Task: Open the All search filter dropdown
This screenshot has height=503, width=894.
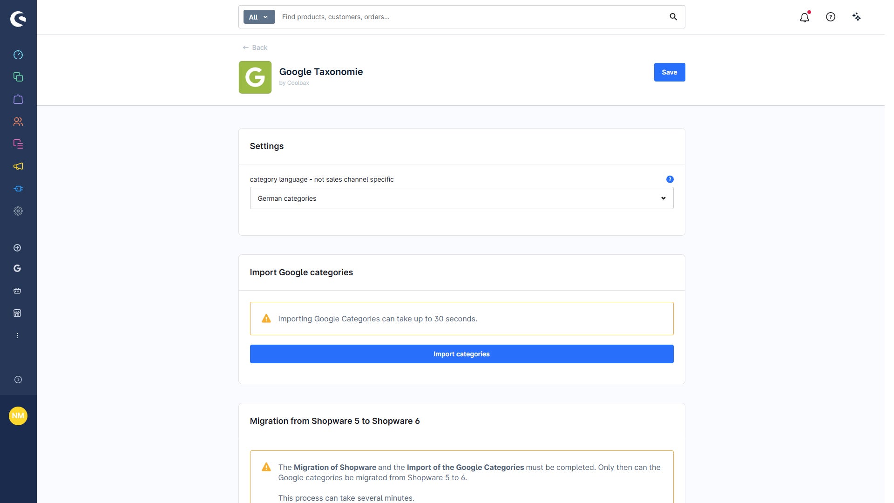Action: tap(259, 17)
